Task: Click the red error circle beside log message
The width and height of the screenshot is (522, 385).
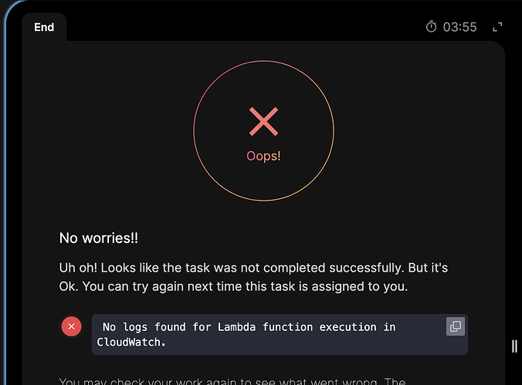Action: pyautogui.click(x=72, y=327)
